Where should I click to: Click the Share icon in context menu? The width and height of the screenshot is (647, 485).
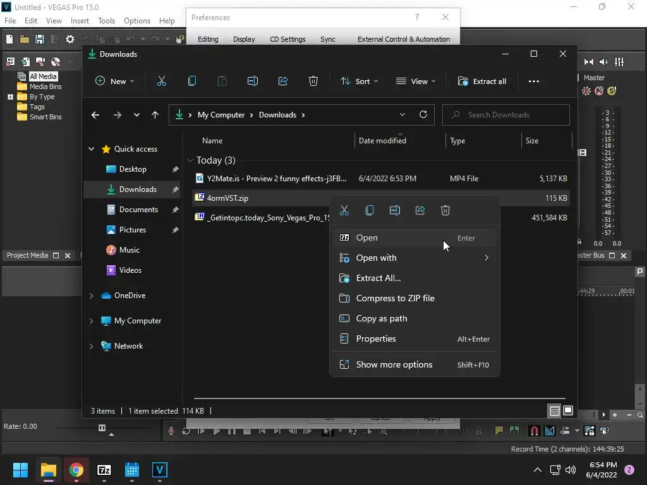click(420, 210)
